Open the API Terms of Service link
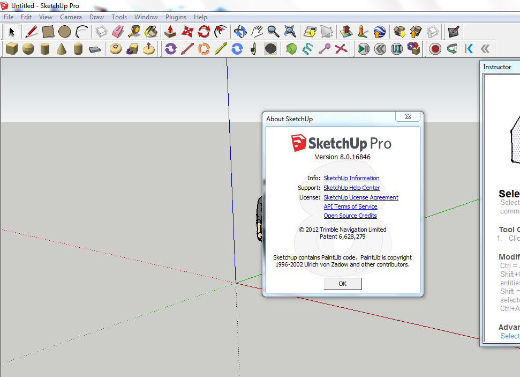The image size is (520, 377). pos(351,206)
